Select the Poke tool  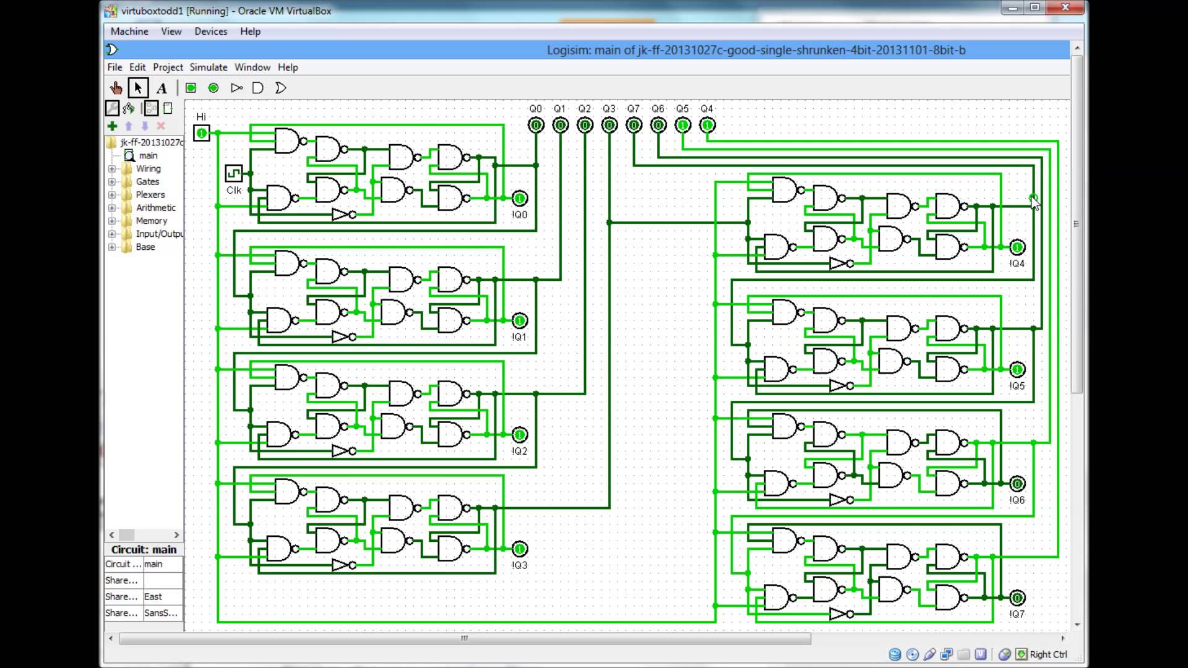click(116, 88)
